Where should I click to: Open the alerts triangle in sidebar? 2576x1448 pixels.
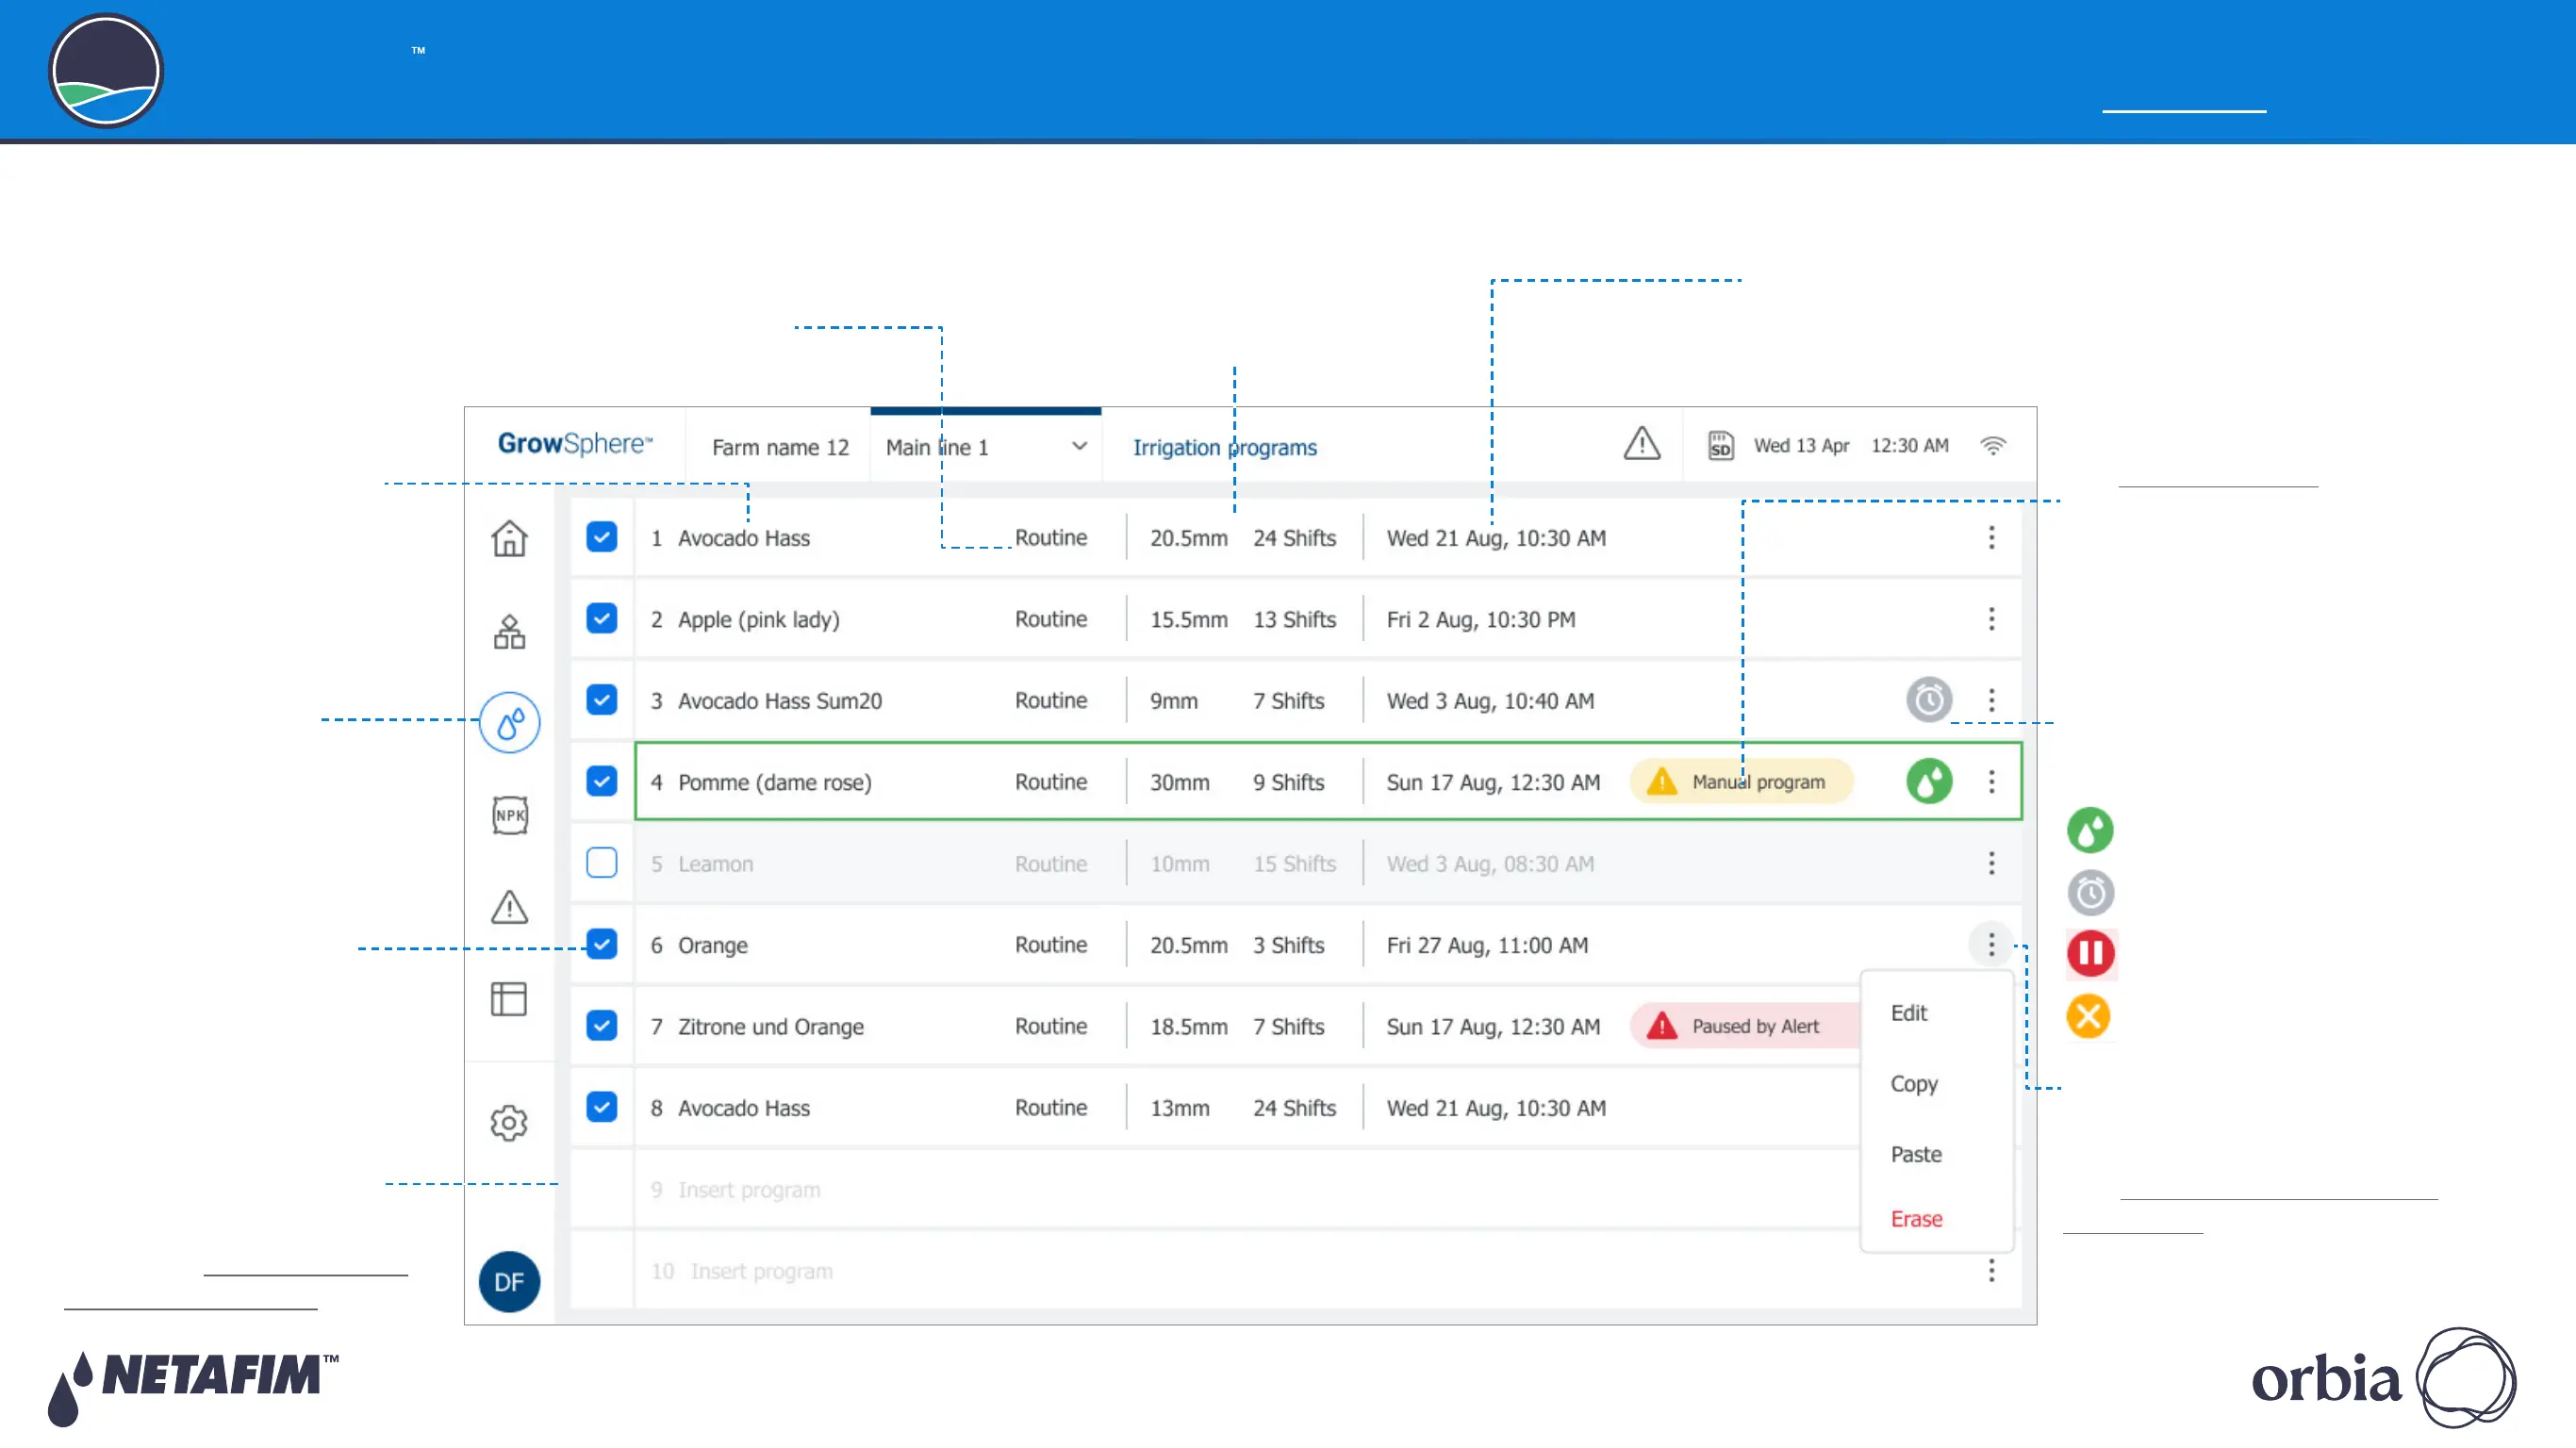[x=509, y=906]
